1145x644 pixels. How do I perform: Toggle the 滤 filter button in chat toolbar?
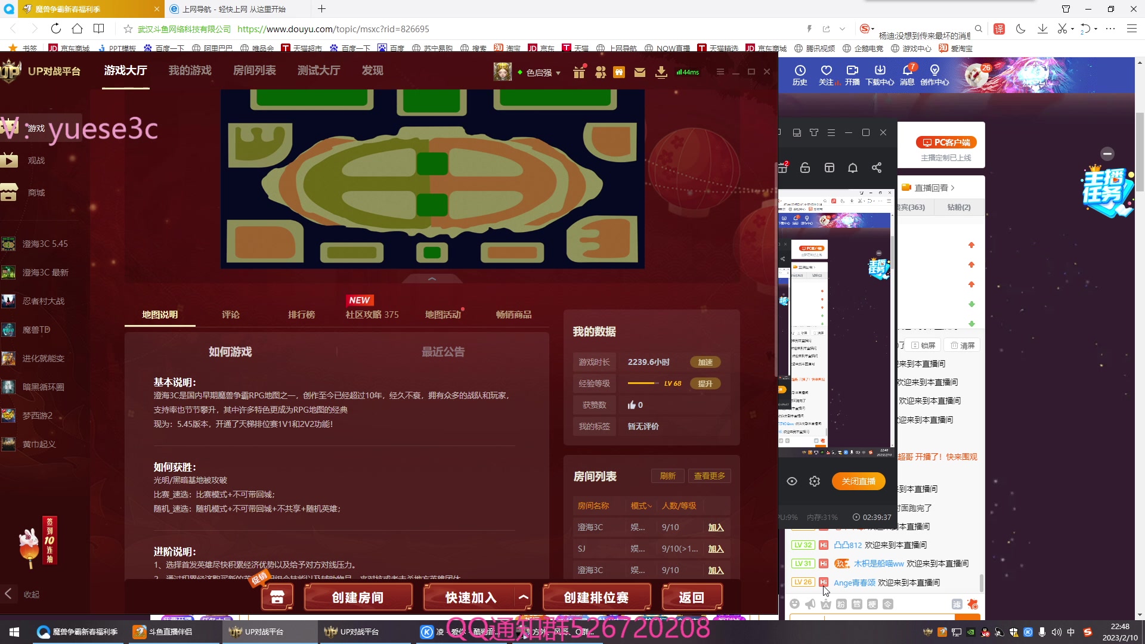(957, 604)
